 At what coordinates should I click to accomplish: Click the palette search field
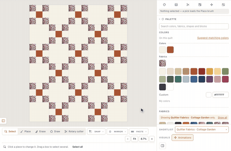[194, 26]
